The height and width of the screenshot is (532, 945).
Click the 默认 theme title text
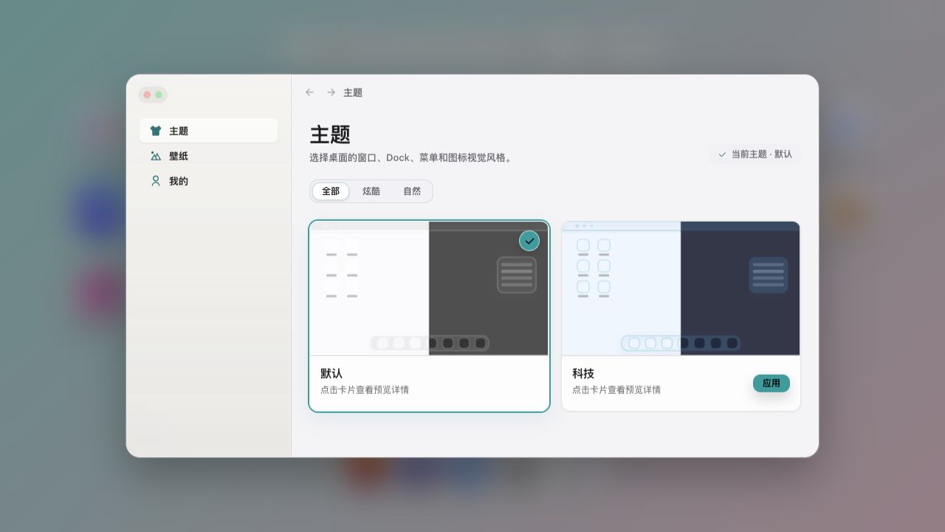point(331,374)
